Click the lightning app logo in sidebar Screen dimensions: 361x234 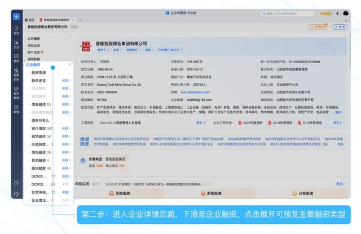pyautogui.click(x=16, y=16)
